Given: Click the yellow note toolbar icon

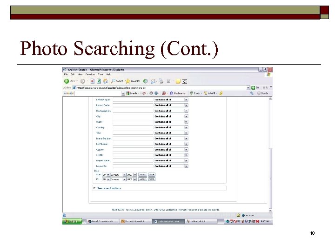Looking at the screenshot, I should (178, 81).
